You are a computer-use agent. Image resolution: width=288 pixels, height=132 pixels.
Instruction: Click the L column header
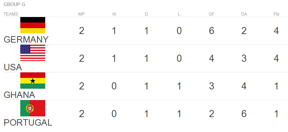pyautogui.click(x=179, y=14)
